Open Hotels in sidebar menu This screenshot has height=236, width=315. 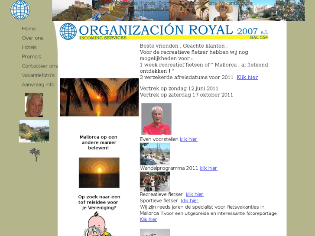[x=29, y=47]
